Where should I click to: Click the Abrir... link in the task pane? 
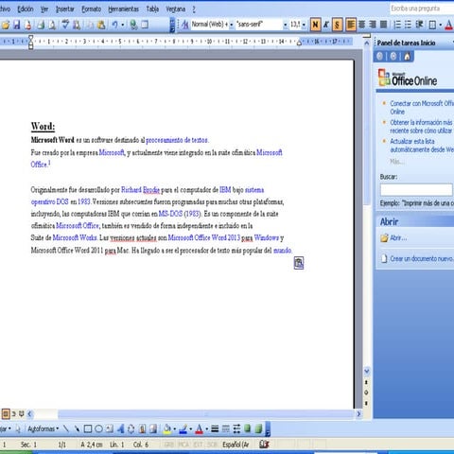pos(398,237)
